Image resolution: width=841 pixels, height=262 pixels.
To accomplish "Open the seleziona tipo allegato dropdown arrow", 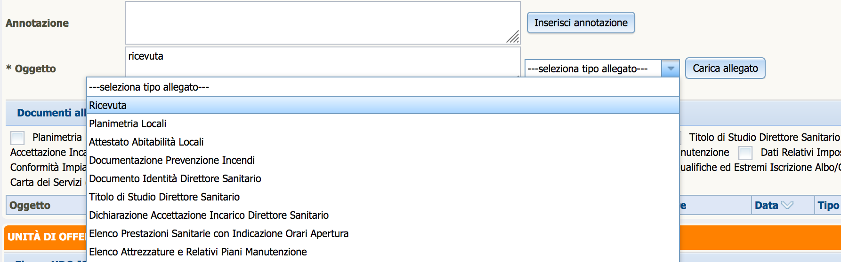I will click(x=671, y=69).
